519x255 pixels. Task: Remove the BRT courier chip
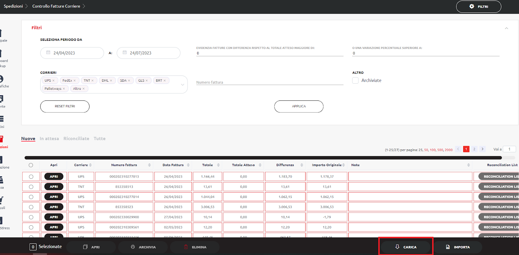coord(164,81)
